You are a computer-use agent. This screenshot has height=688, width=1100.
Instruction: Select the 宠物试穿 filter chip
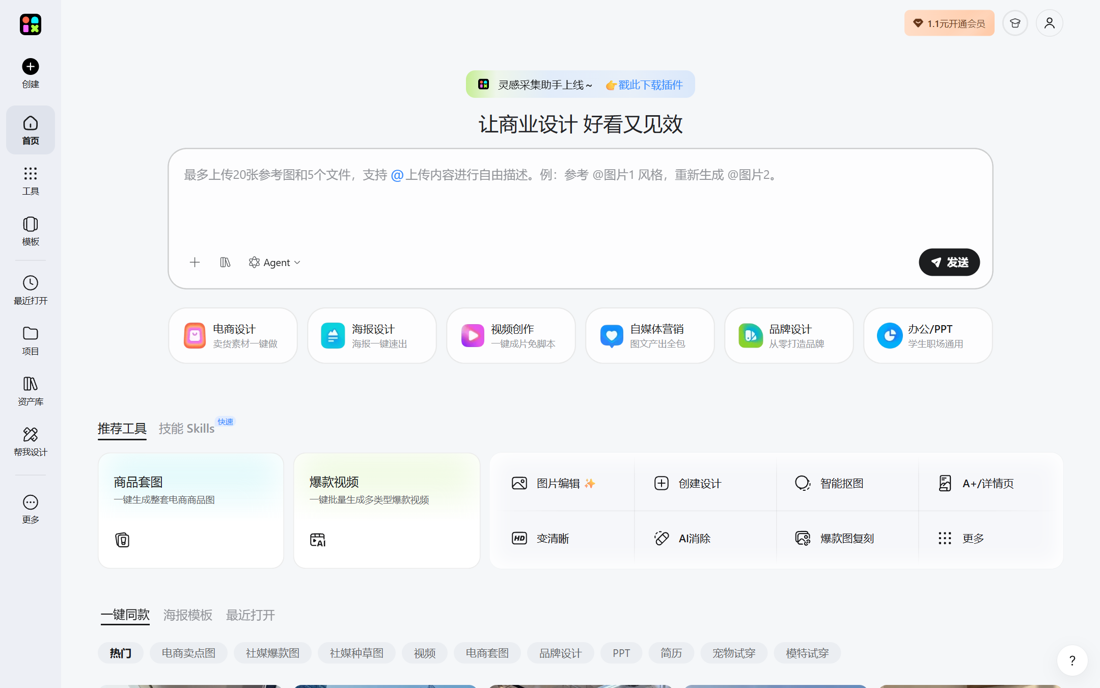tap(734, 653)
